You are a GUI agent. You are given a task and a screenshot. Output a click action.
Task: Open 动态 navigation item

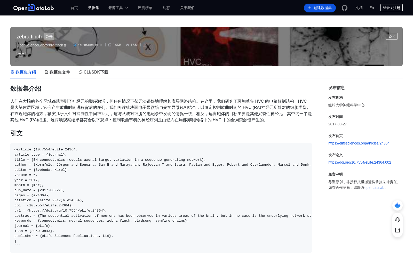166,8
